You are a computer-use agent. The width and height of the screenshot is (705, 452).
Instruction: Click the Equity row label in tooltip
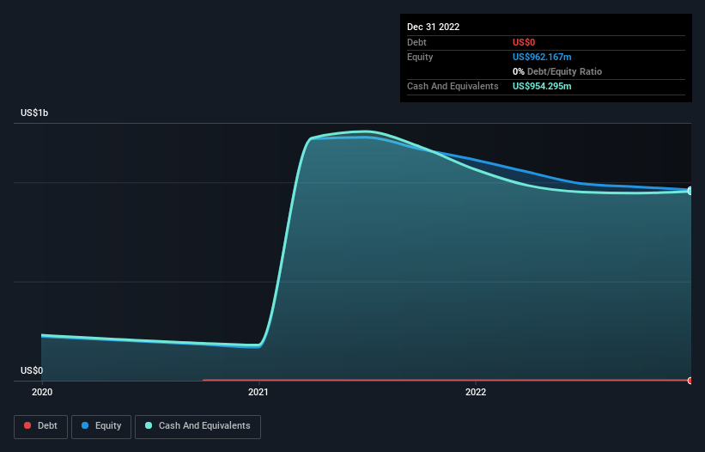pyautogui.click(x=420, y=57)
